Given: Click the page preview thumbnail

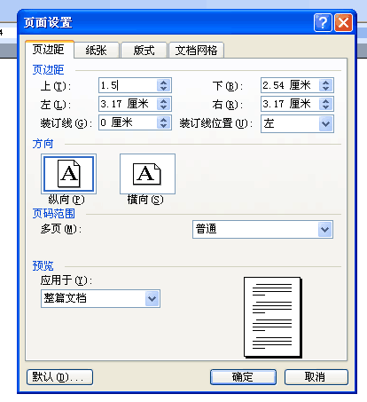Looking at the screenshot, I should (x=272, y=317).
